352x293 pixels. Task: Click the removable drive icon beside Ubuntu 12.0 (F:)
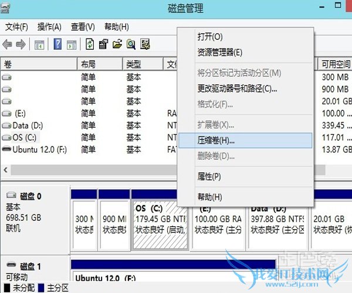6,149
